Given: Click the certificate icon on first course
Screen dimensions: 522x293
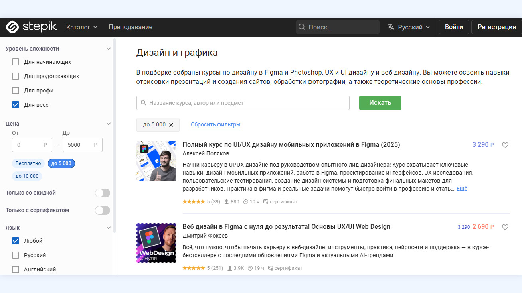Looking at the screenshot, I should click(265, 202).
